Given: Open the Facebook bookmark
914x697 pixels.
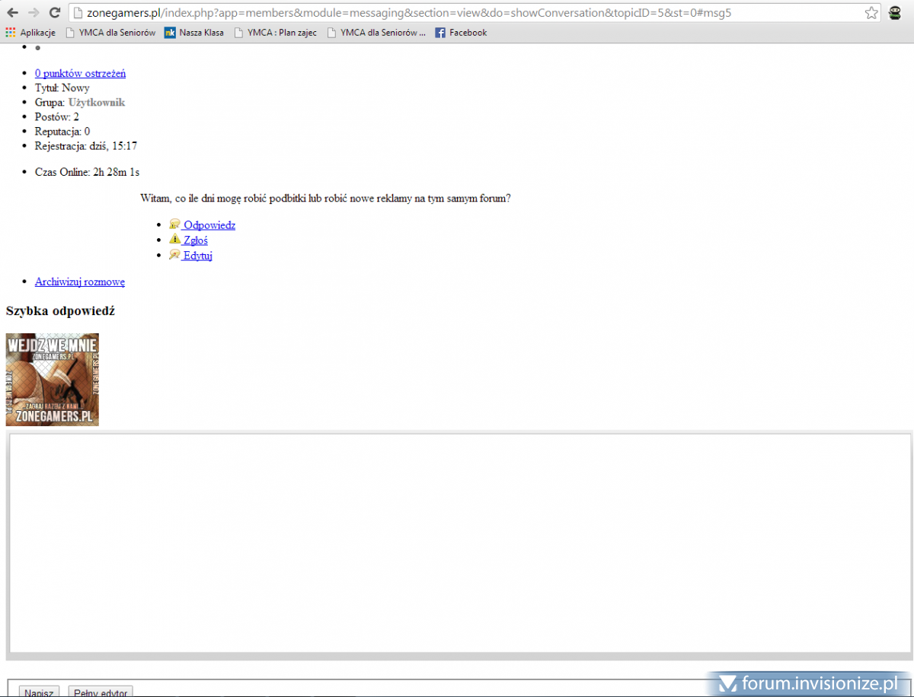Looking at the screenshot, I should 461,33.
